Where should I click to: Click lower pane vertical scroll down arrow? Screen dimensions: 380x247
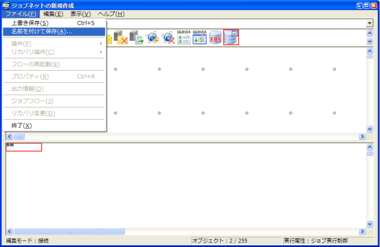pyautogui.click(x=369, y=224)
